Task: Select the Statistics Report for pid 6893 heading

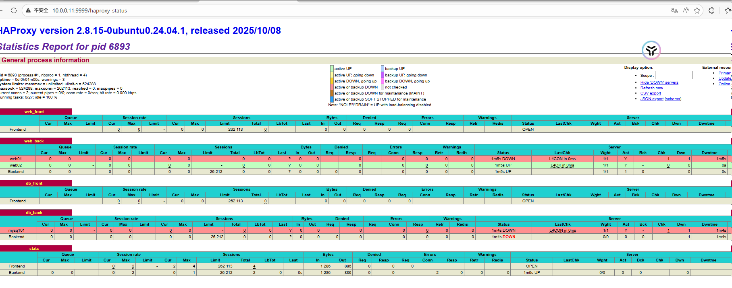Action: [64, 47]
